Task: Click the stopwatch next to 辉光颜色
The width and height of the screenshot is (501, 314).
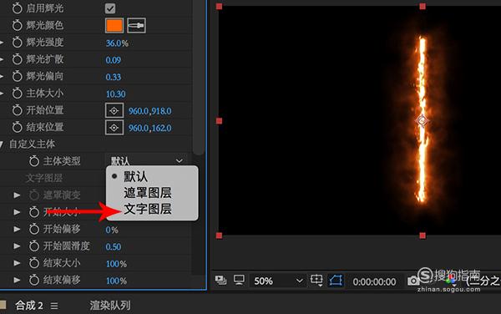Action: (18, 25)
